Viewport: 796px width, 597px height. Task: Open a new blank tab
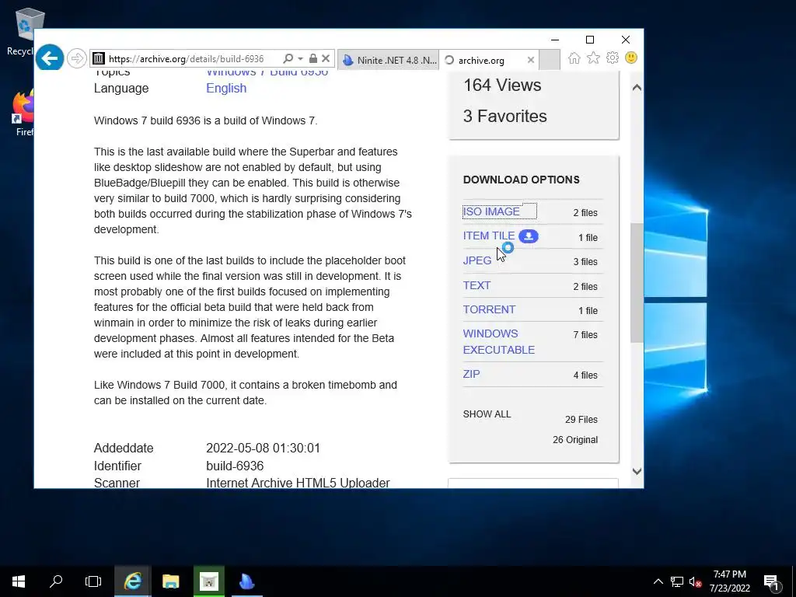point(550,60)
